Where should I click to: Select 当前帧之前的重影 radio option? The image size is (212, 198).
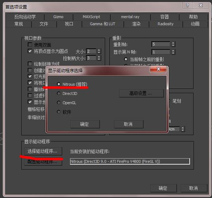coord(126,59)
